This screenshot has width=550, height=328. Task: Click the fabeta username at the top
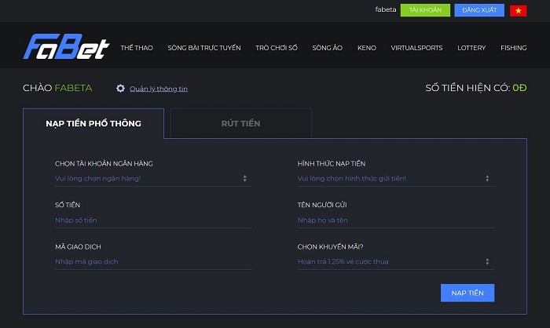tap(386, 10)
